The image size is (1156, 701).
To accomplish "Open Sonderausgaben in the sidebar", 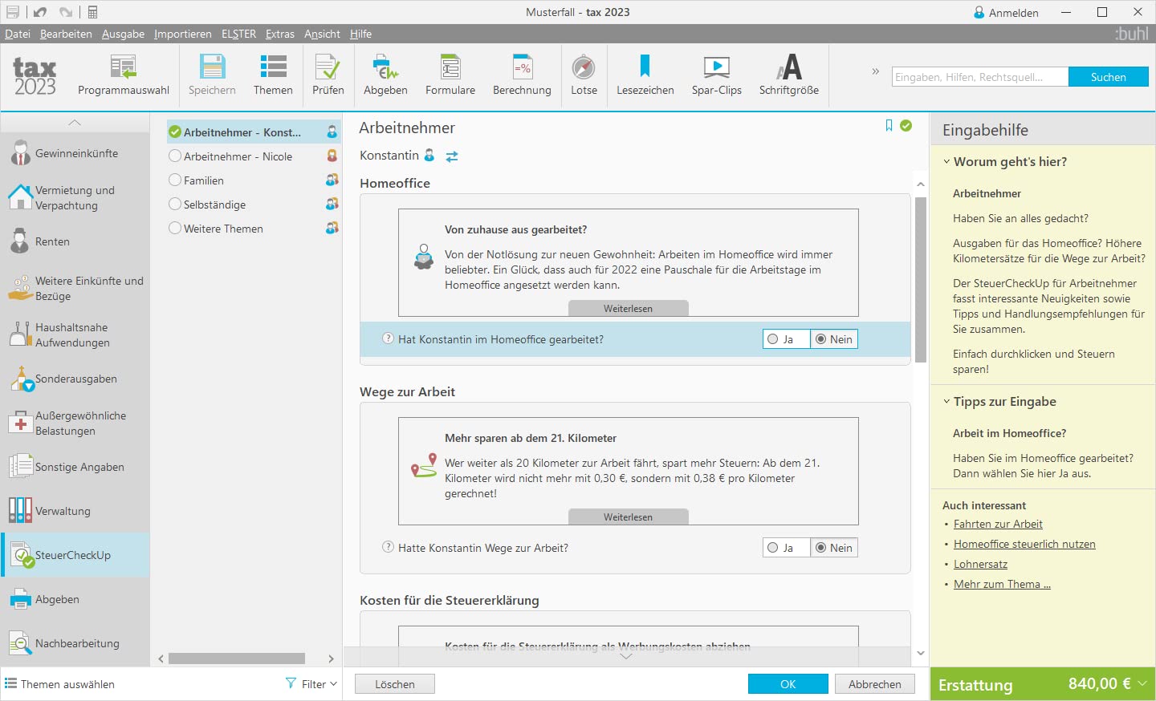I will click(75, 379).
